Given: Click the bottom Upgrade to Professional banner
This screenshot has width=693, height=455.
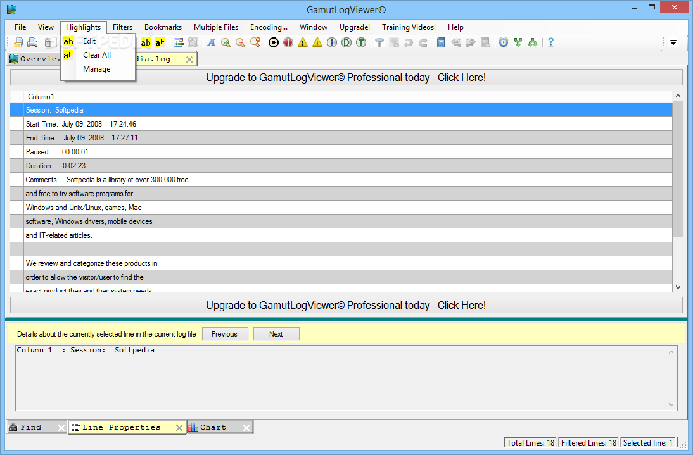Looking at the screenshot, I should (x=346, y=306).
